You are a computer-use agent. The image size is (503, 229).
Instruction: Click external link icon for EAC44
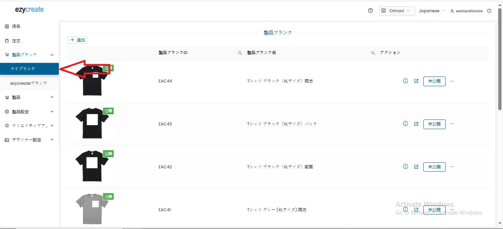[x=416, y=81]
